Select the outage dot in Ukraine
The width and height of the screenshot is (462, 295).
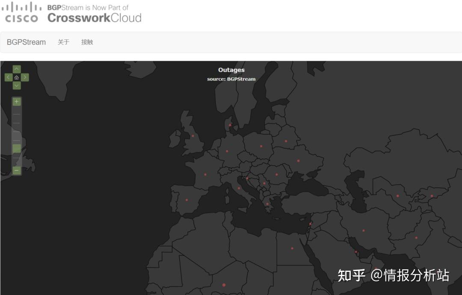(299, 161)
